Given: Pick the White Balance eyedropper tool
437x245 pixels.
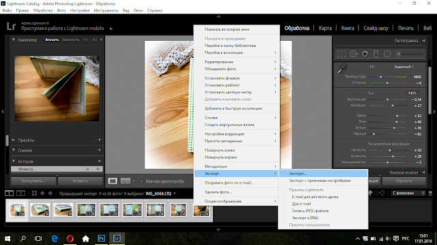Looking at the screenshot, I should (342, 69).
